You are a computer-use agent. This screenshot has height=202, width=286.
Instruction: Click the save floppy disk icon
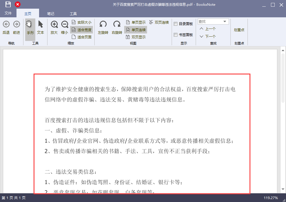[x=8, y=4]
